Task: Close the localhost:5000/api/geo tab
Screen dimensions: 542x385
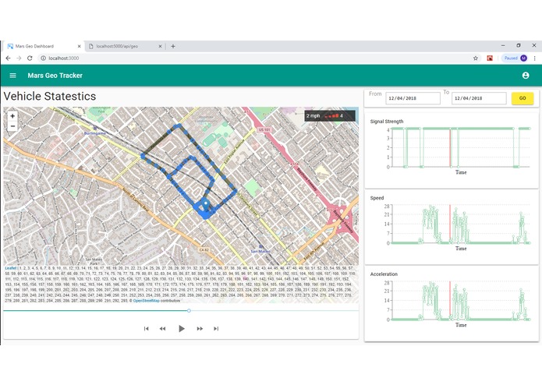Action: 160,46
